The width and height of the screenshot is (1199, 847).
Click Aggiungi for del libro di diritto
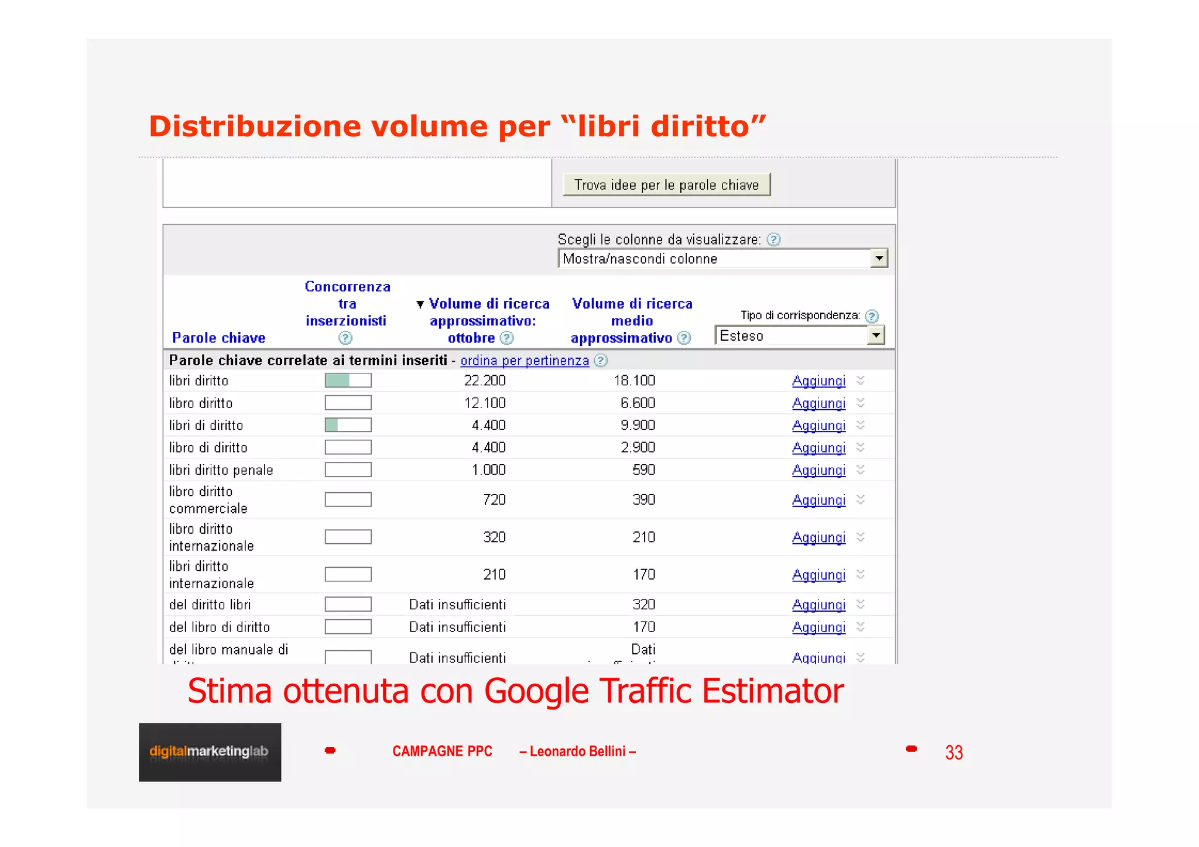tap(818, 627)
